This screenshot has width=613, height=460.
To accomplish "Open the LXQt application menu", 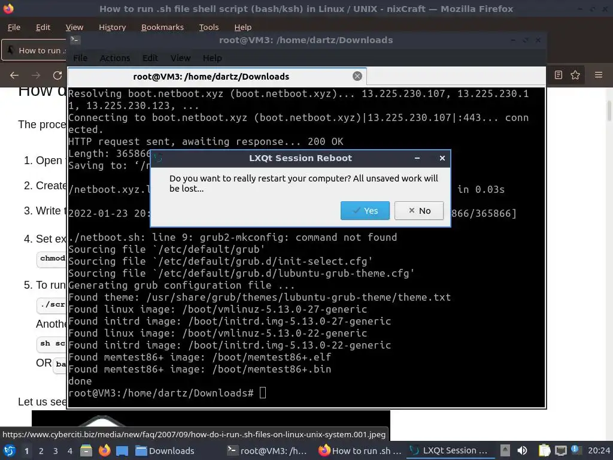I will pyautogui.click(x=10, y=450).
